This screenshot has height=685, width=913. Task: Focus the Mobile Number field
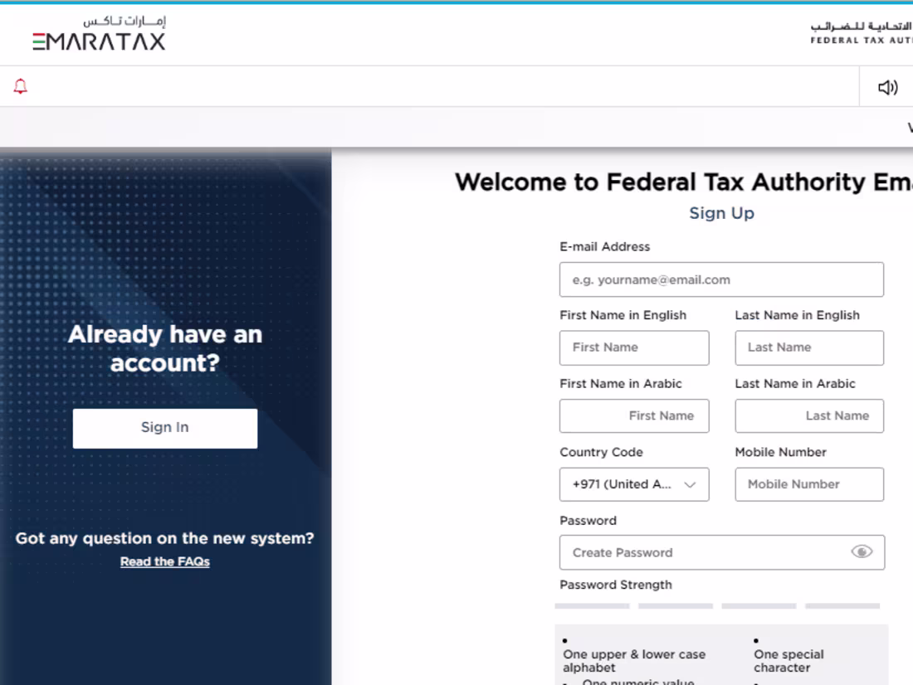click(x=809, y=484)
